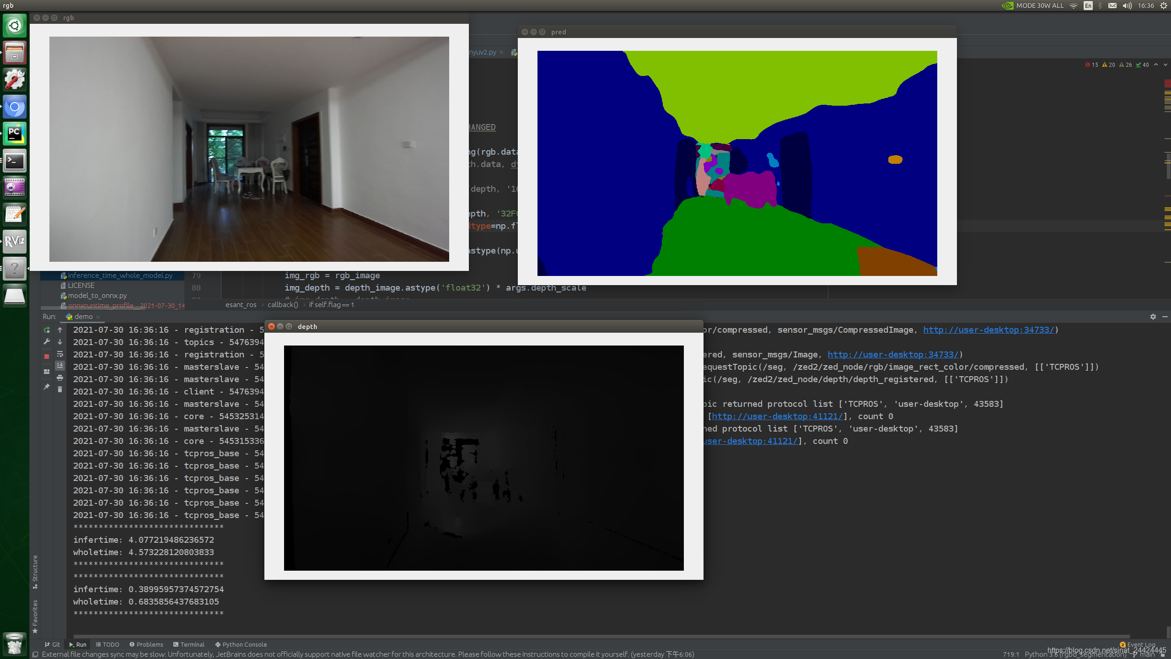The image size is (1171, 659).
Task: Toggle soft-wrap in run console
Action: (60, 354)
